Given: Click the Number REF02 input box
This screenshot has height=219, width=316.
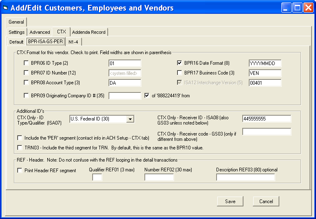Looking at the screenshot, I should pos(159,177).
